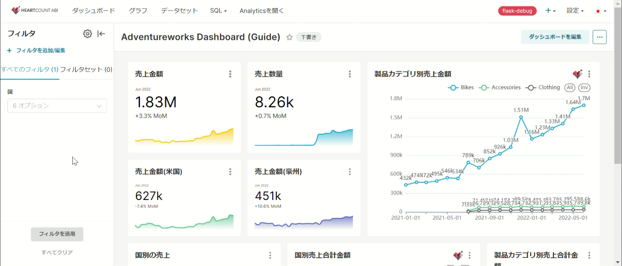This screenshot has height=266, width=622.
Task: Open the plus add-new dropdown
Action: [x=550, y=11]
